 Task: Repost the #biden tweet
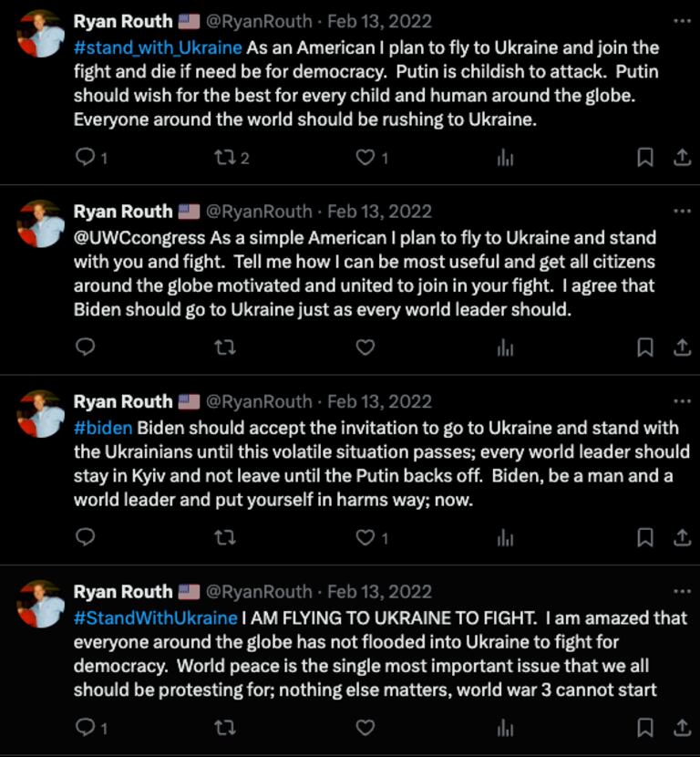click(223, 537)
